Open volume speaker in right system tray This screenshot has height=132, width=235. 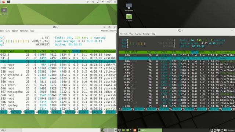click(x=225, y=130)
